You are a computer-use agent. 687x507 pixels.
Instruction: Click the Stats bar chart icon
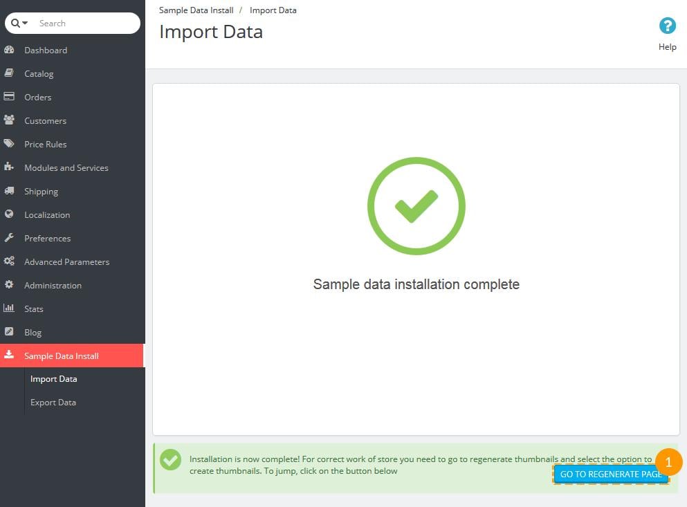point(9,309)
